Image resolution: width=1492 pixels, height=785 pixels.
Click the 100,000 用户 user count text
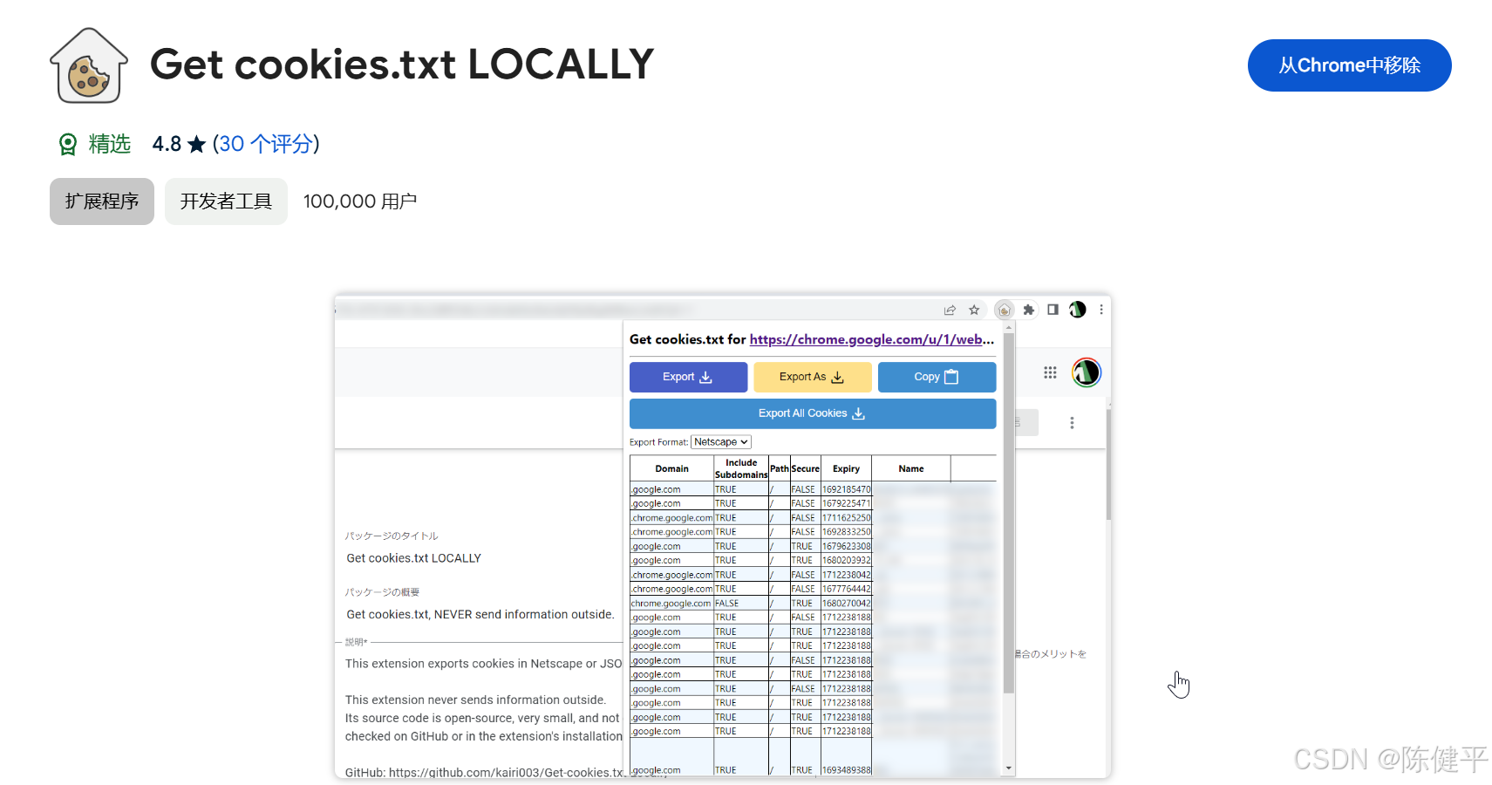tap(360, 201)
